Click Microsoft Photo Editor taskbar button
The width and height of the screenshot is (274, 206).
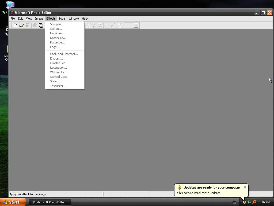pos(50,202)
